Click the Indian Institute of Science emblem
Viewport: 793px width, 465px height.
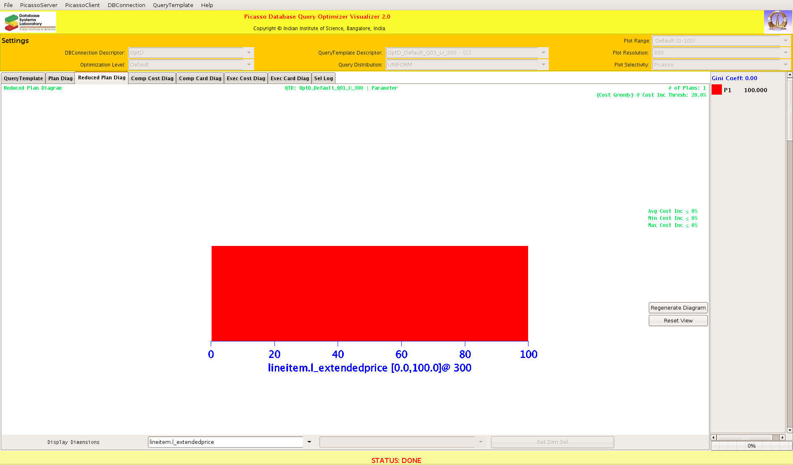tap(778, 21)
